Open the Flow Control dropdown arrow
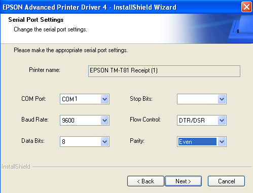The image size is (253, 193). coord(222,121)
